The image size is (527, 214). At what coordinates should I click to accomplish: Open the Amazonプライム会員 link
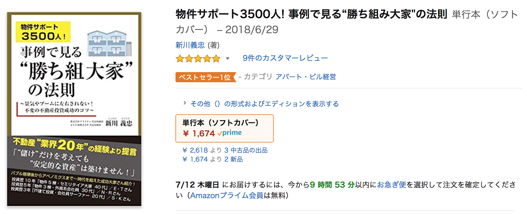pos(227,195)
